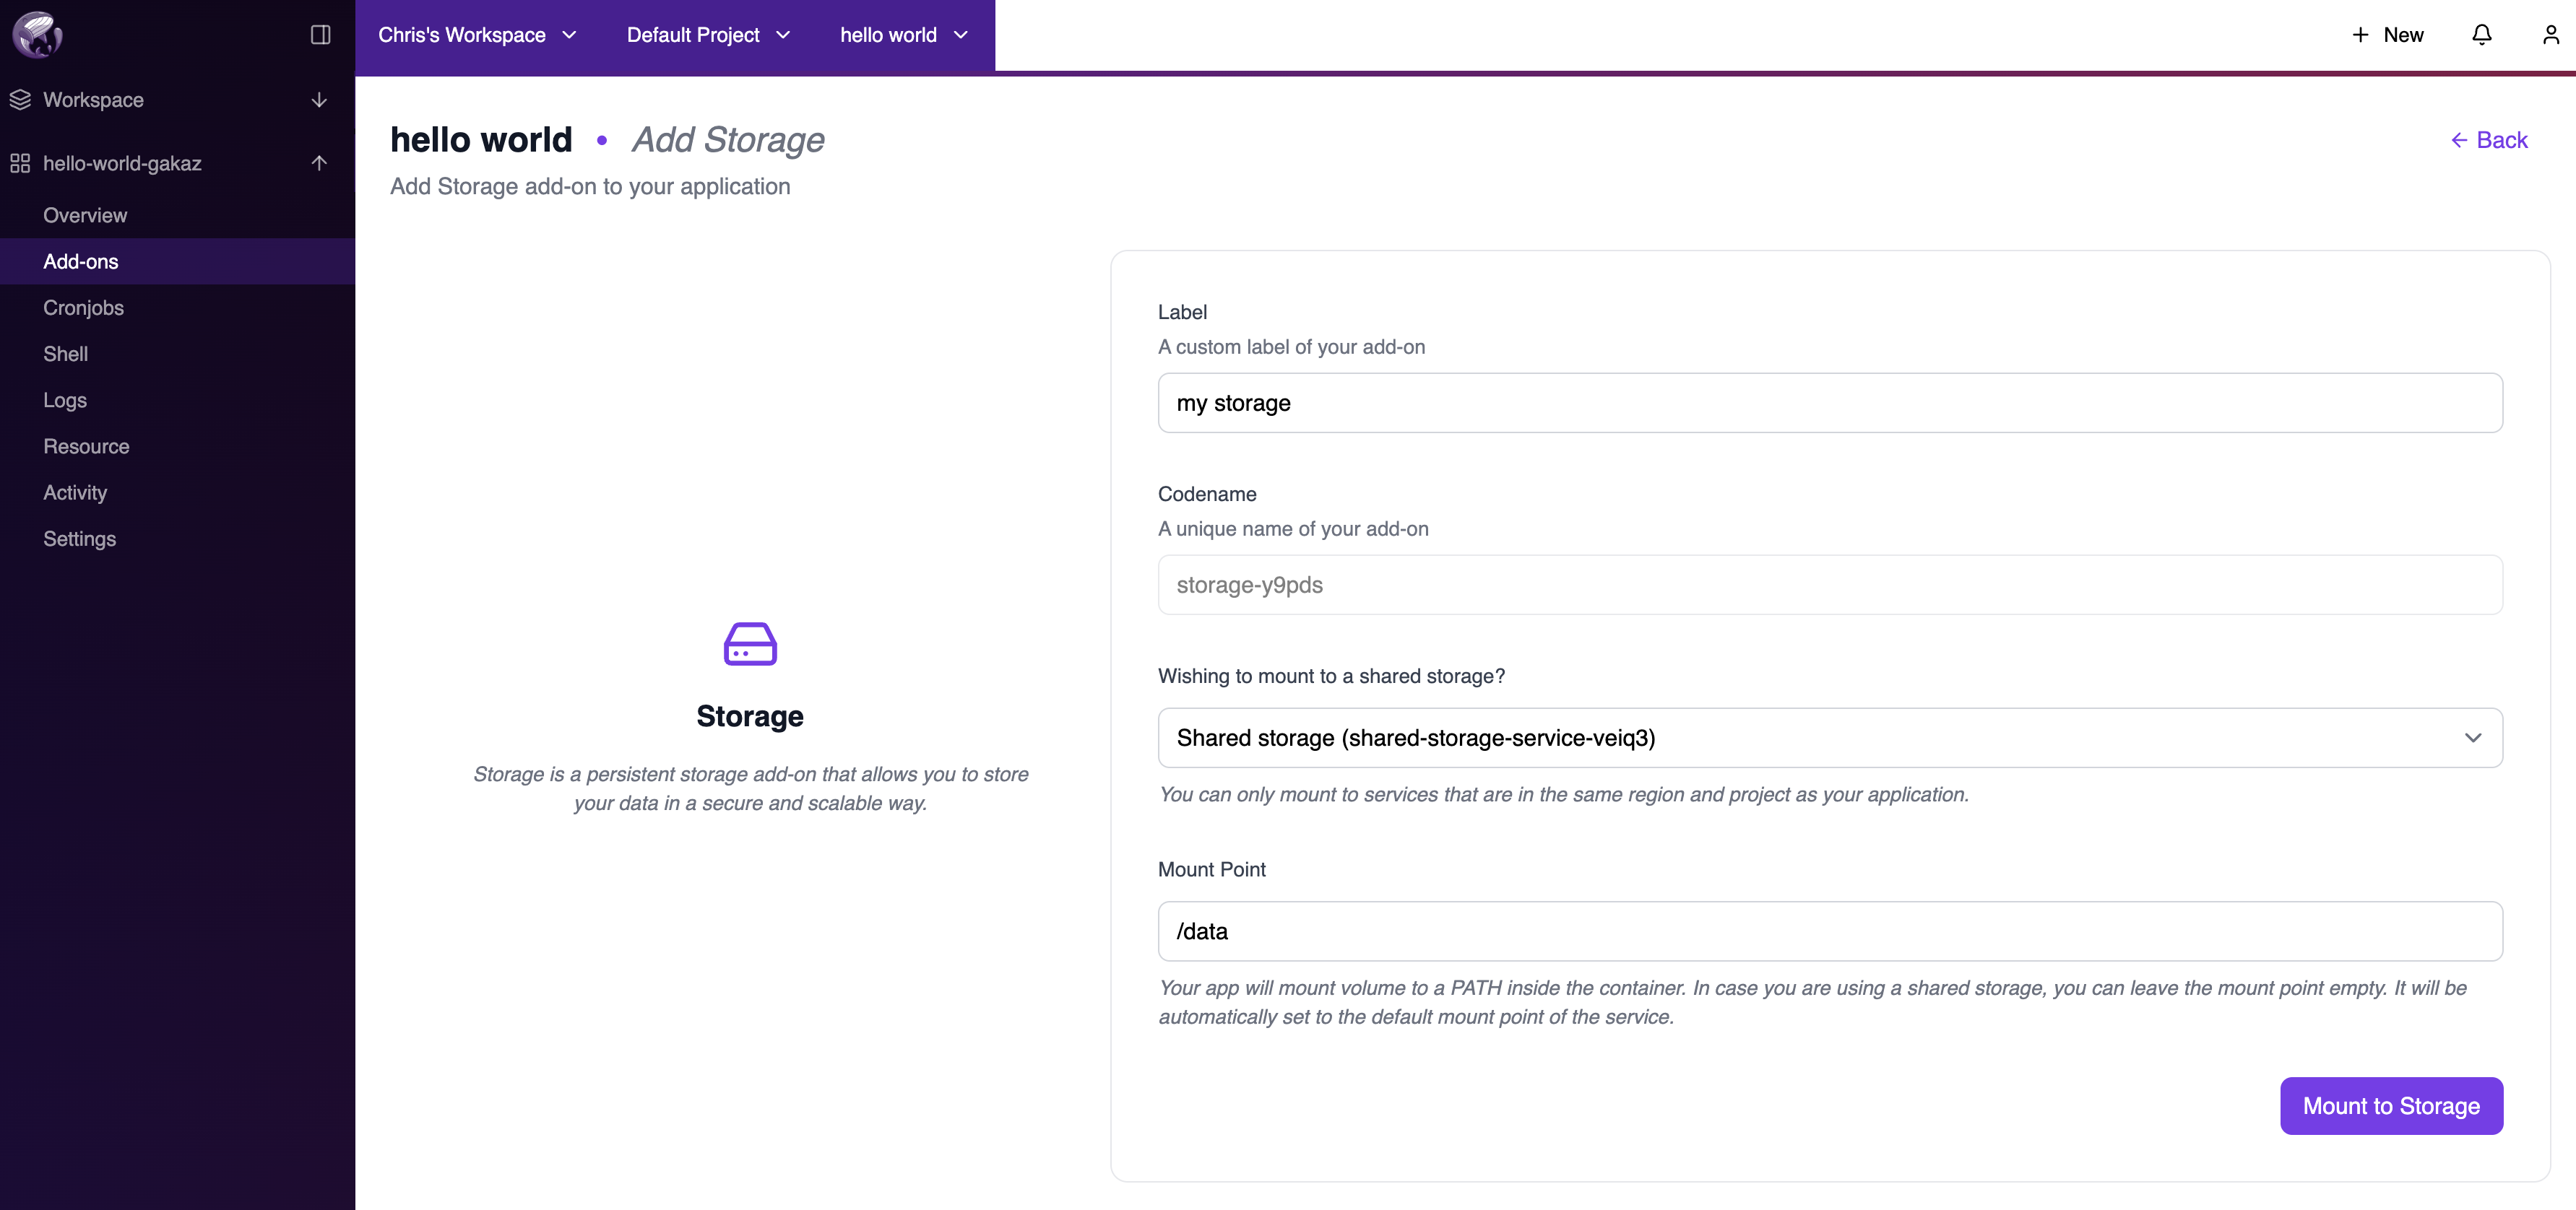Open the user profile icon
2576x1210 pixels.
click(2550, 35)
